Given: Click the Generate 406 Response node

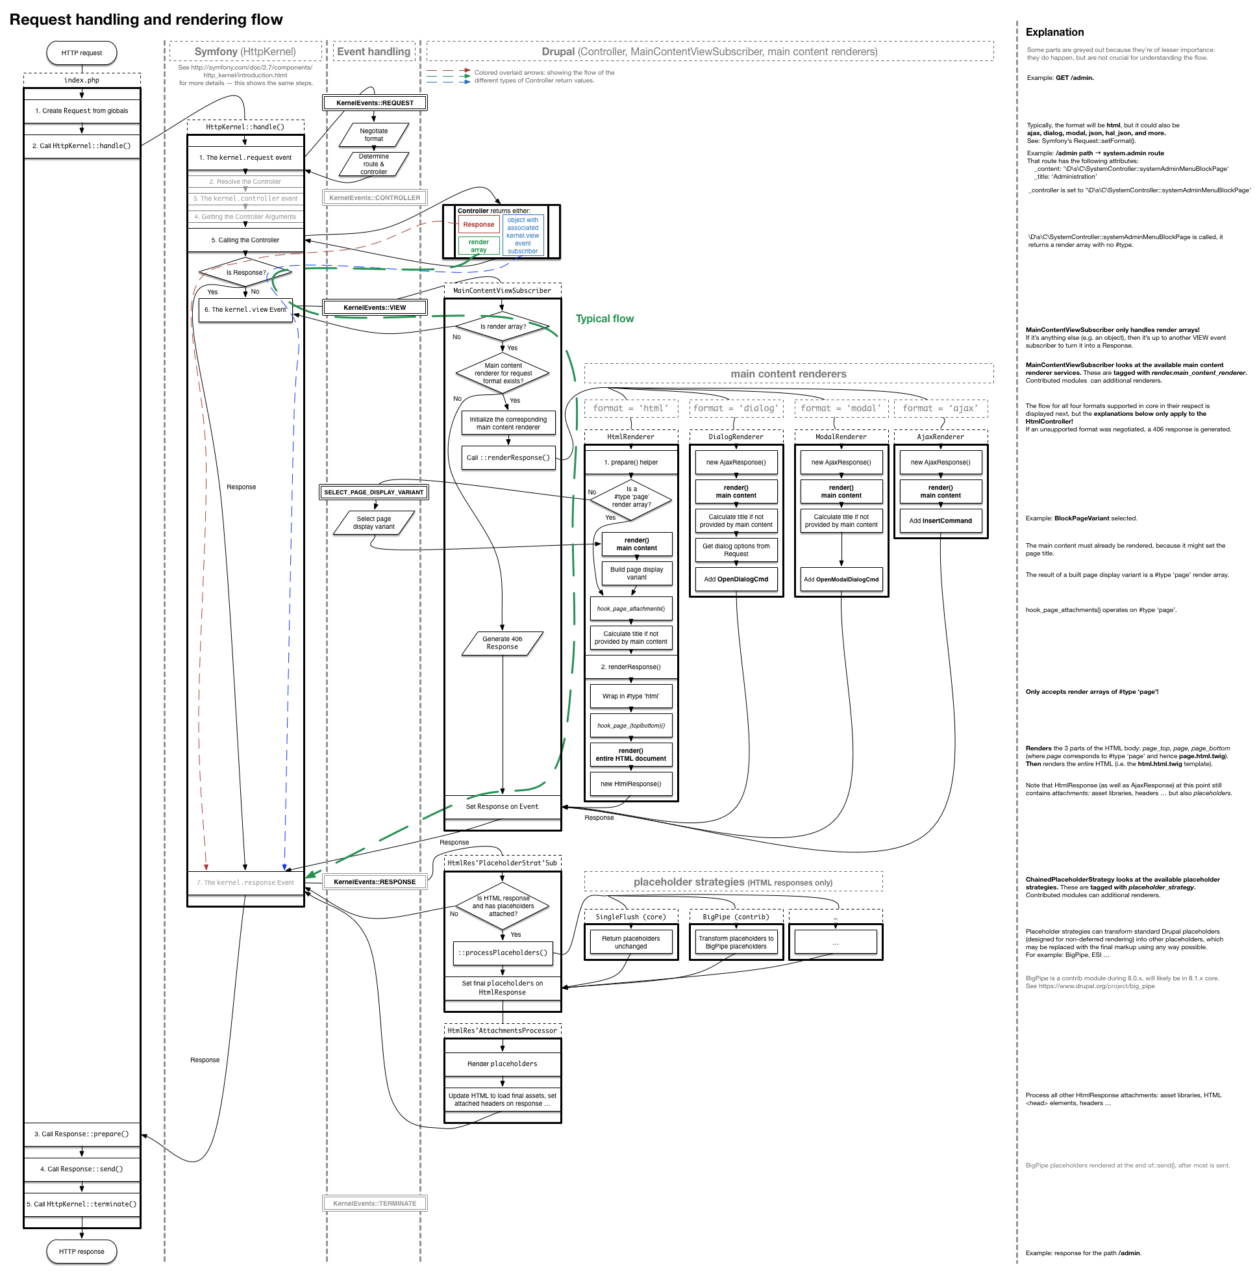Looking at the screenshot, I should pyautogui.click(x=503, y=642).
